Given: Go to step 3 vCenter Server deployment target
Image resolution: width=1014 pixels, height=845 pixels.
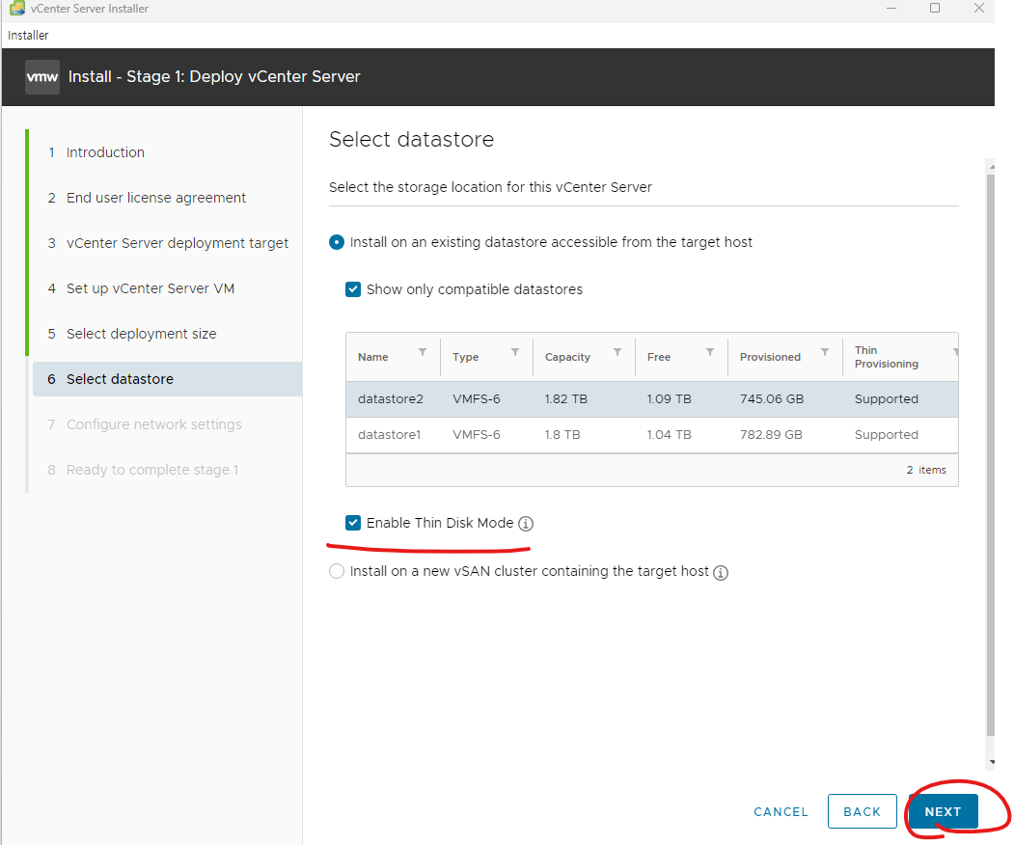Looking at the screenshot, I should 178,243.
